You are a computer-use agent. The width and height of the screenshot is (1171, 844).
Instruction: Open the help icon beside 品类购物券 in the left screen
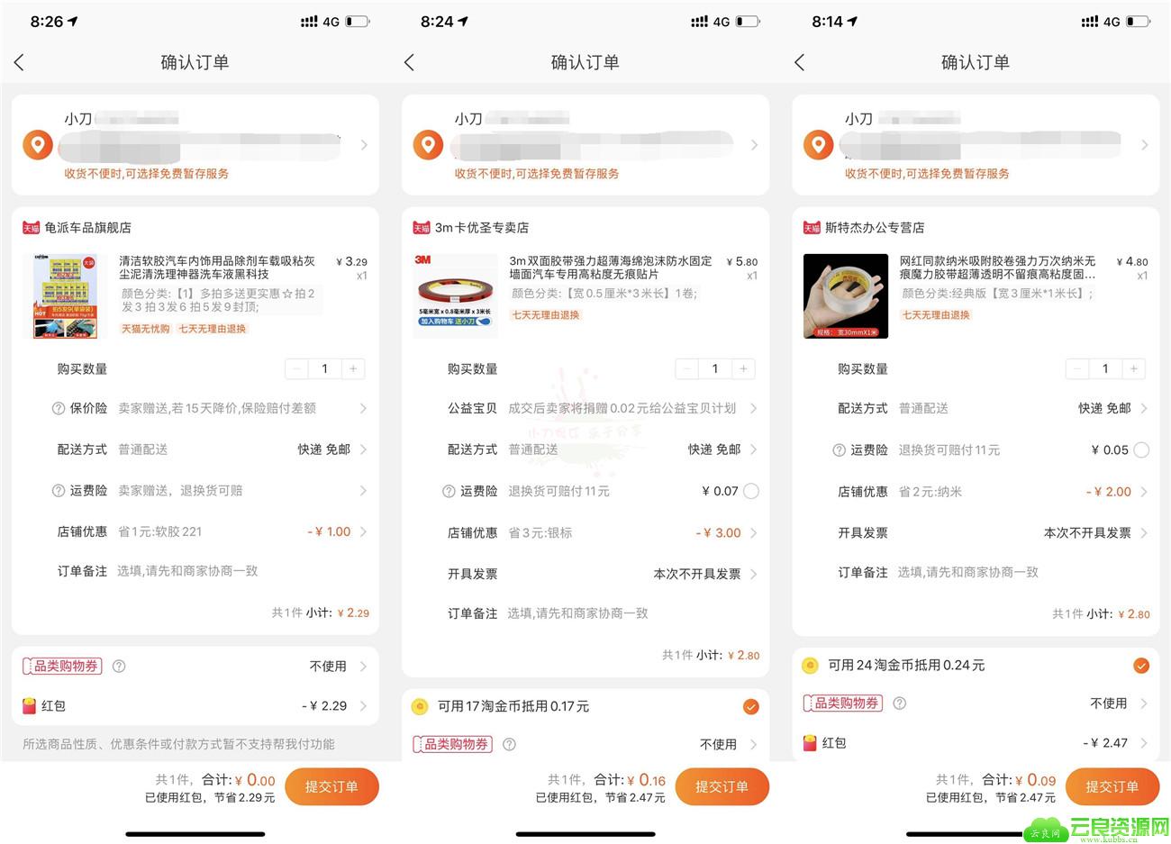tap(119, 667)
